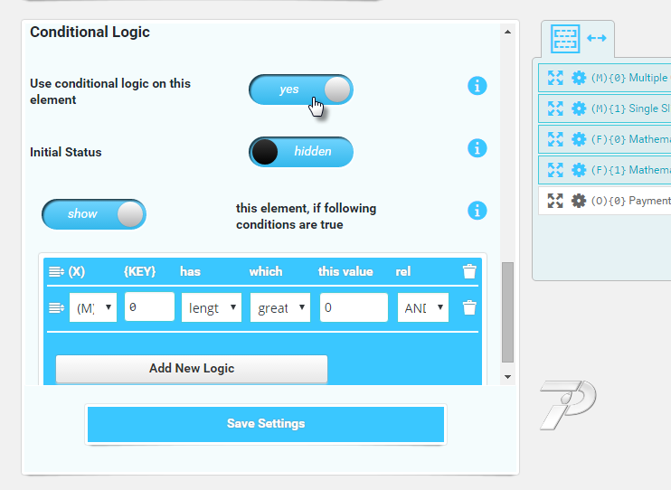Open the 'length' property dropdown
Image resolution: width=671 pixels, height=490 pixels.
click(211, 307)
